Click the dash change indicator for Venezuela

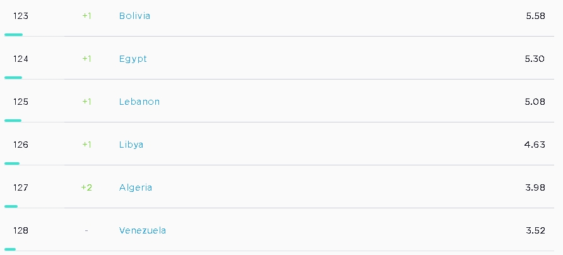click(86, 230)
